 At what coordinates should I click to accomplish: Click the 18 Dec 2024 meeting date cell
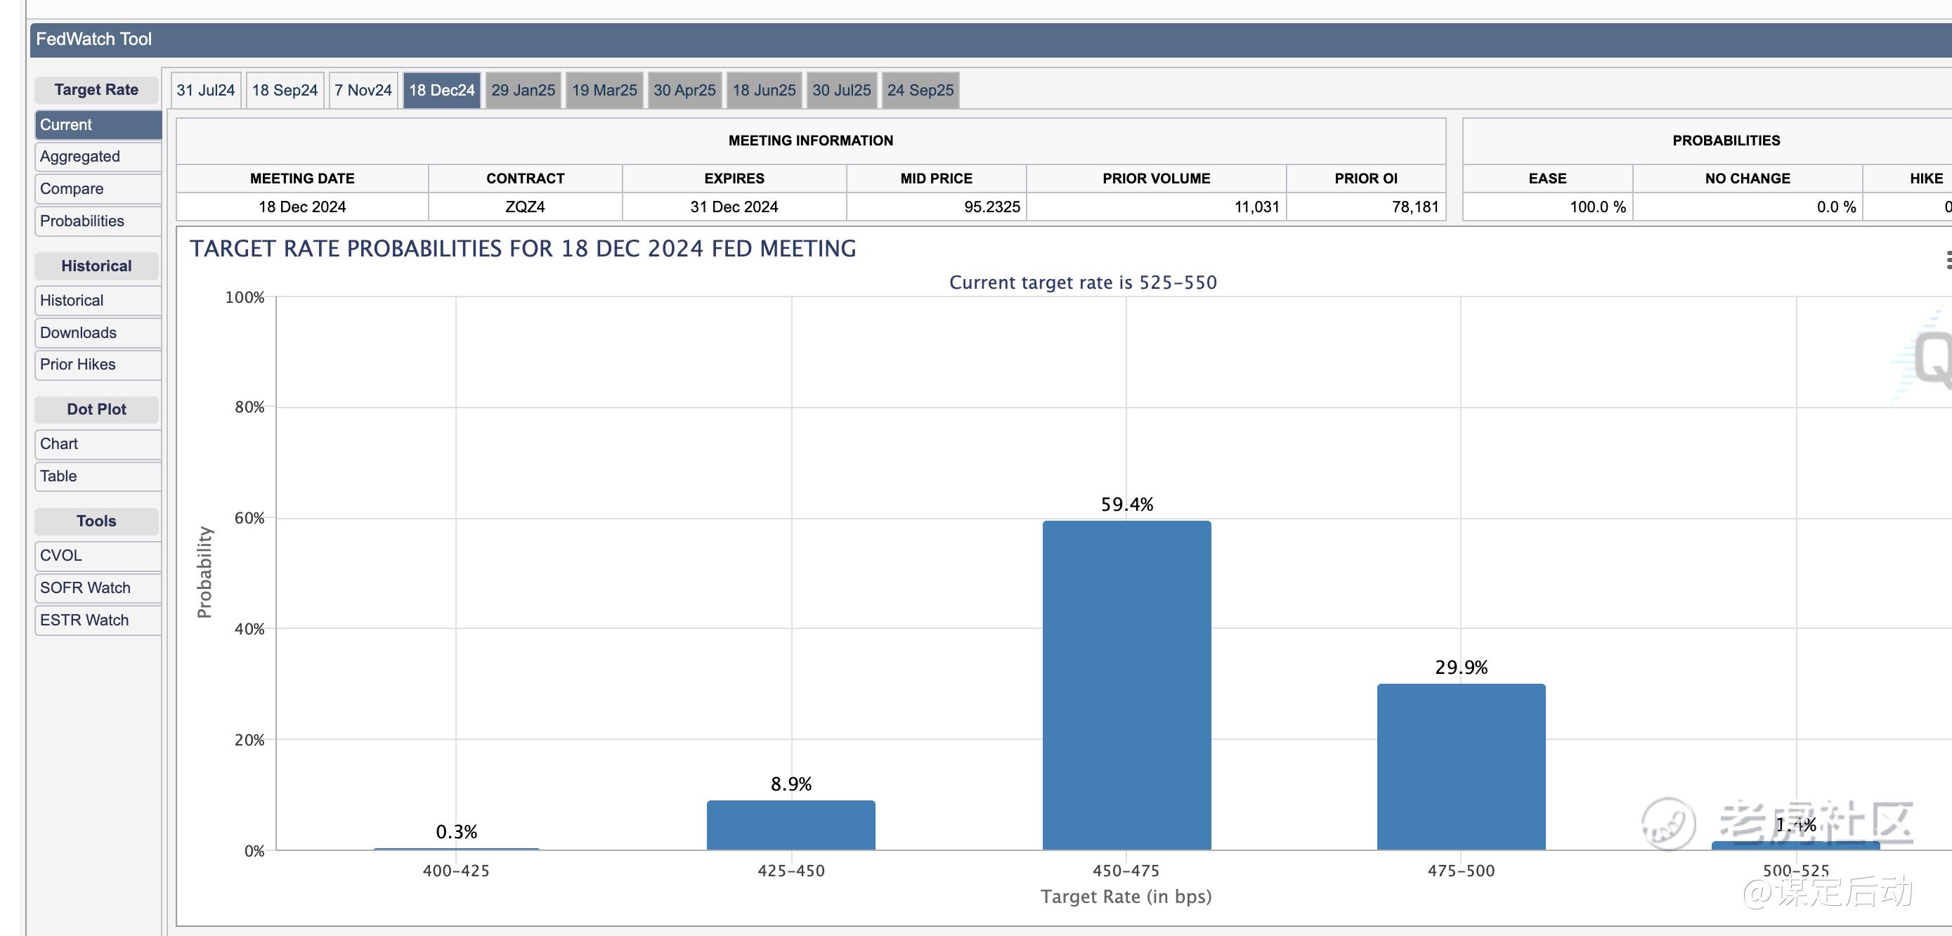(x=302, y=207)
